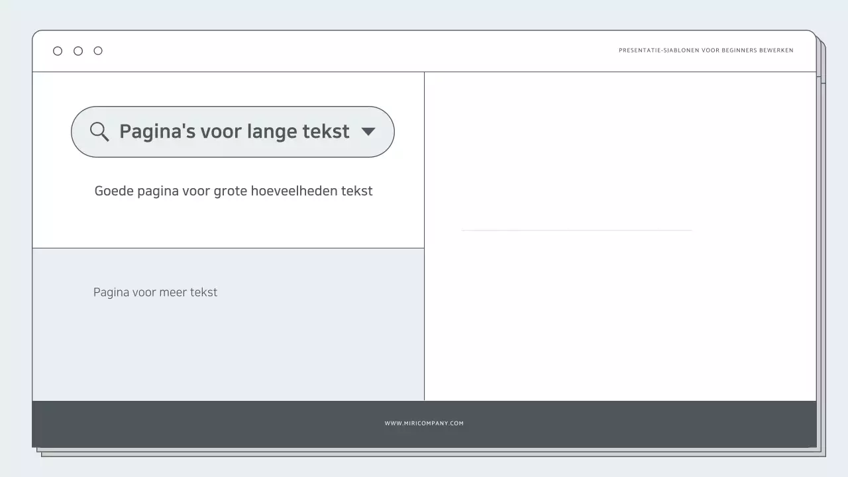
Task: Click the thin divider line in the right panel
Action: tap(576, 229)
